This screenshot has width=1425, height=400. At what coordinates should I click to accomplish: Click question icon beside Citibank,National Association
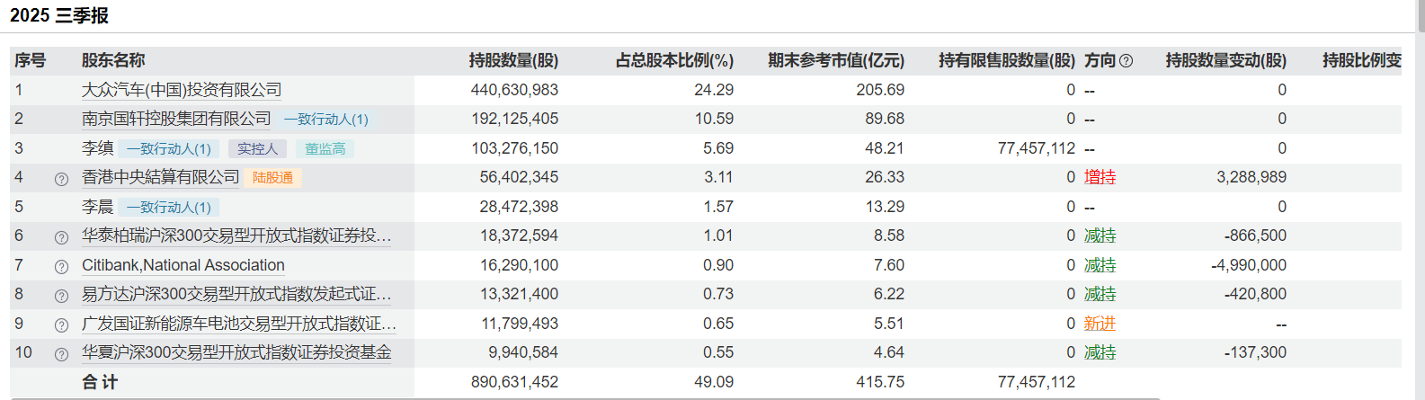click(x=61, y=267)
